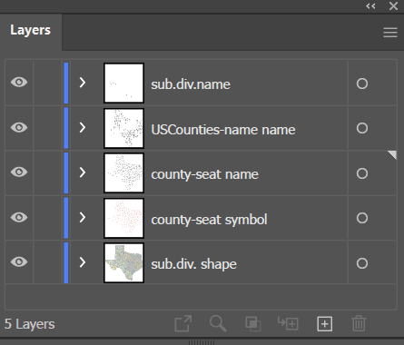Toggle visibility of county-seat symbol layer

pos(19,217)
